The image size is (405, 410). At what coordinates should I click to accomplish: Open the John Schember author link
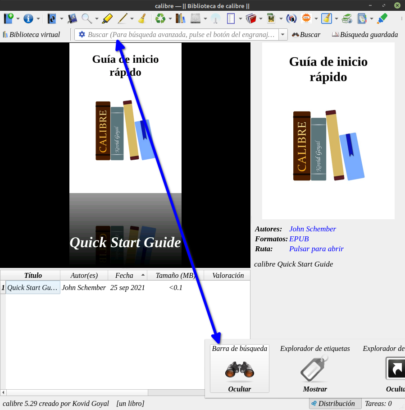[312, 229]
